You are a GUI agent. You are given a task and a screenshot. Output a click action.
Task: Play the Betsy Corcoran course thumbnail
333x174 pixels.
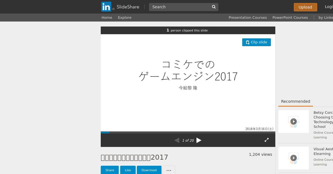pyautogui.click(x=294, y=122)
